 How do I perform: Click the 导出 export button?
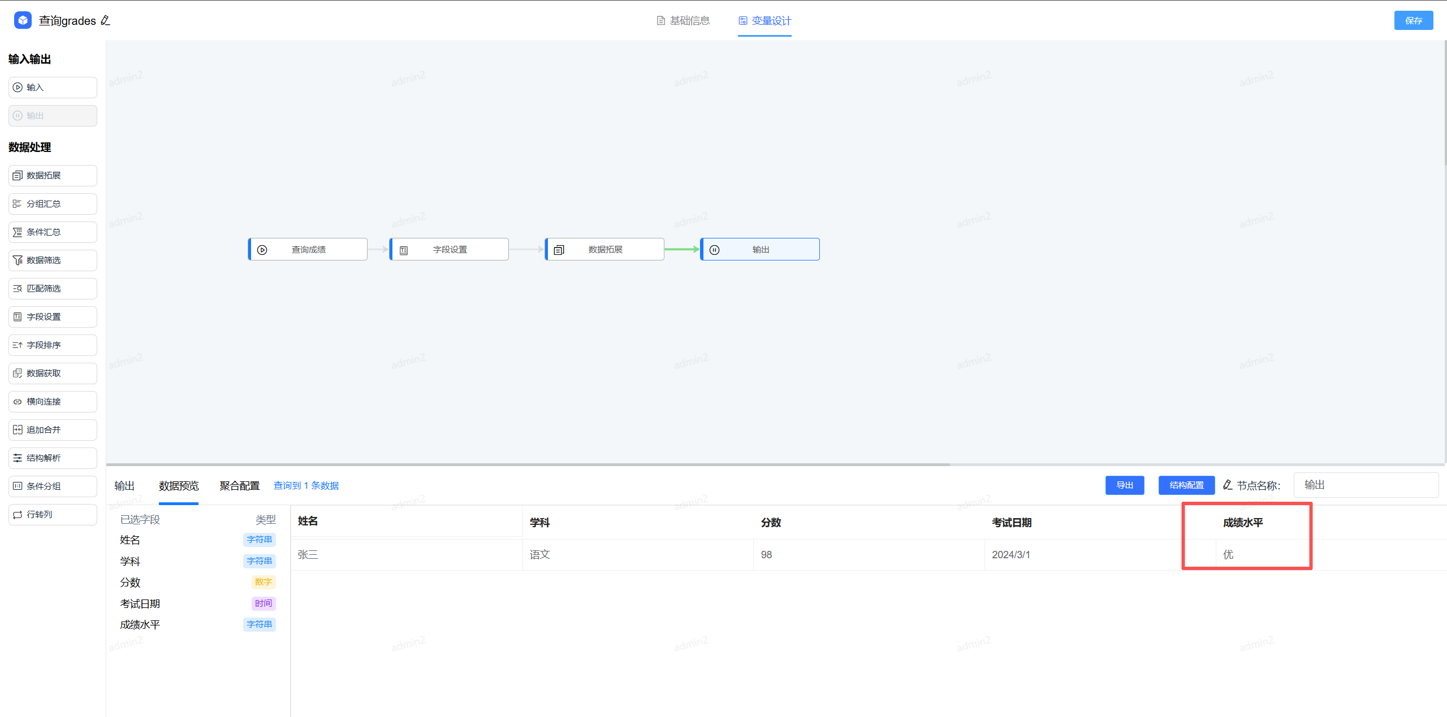1124,485
